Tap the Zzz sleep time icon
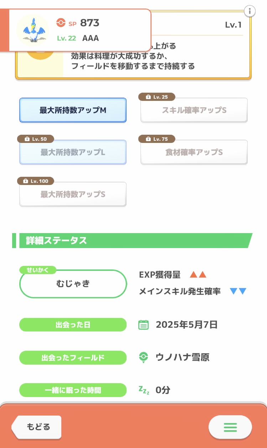 (x=143, y=390)
